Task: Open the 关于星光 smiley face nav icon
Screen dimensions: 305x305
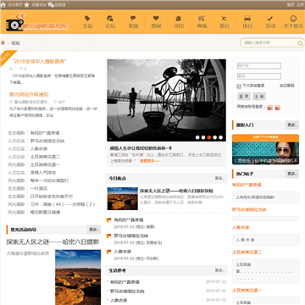Action: (293, 19)
